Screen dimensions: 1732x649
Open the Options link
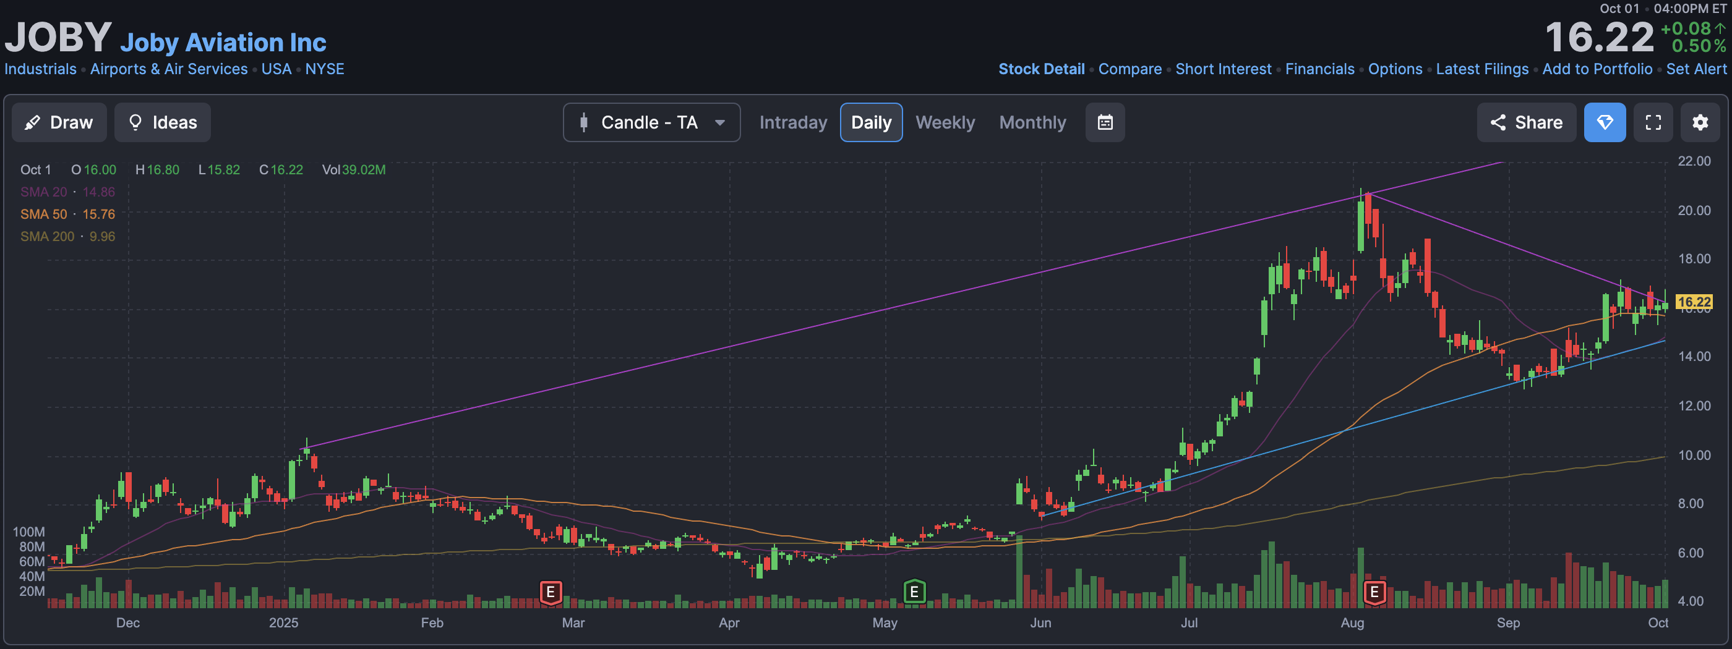coord(1395,69)
